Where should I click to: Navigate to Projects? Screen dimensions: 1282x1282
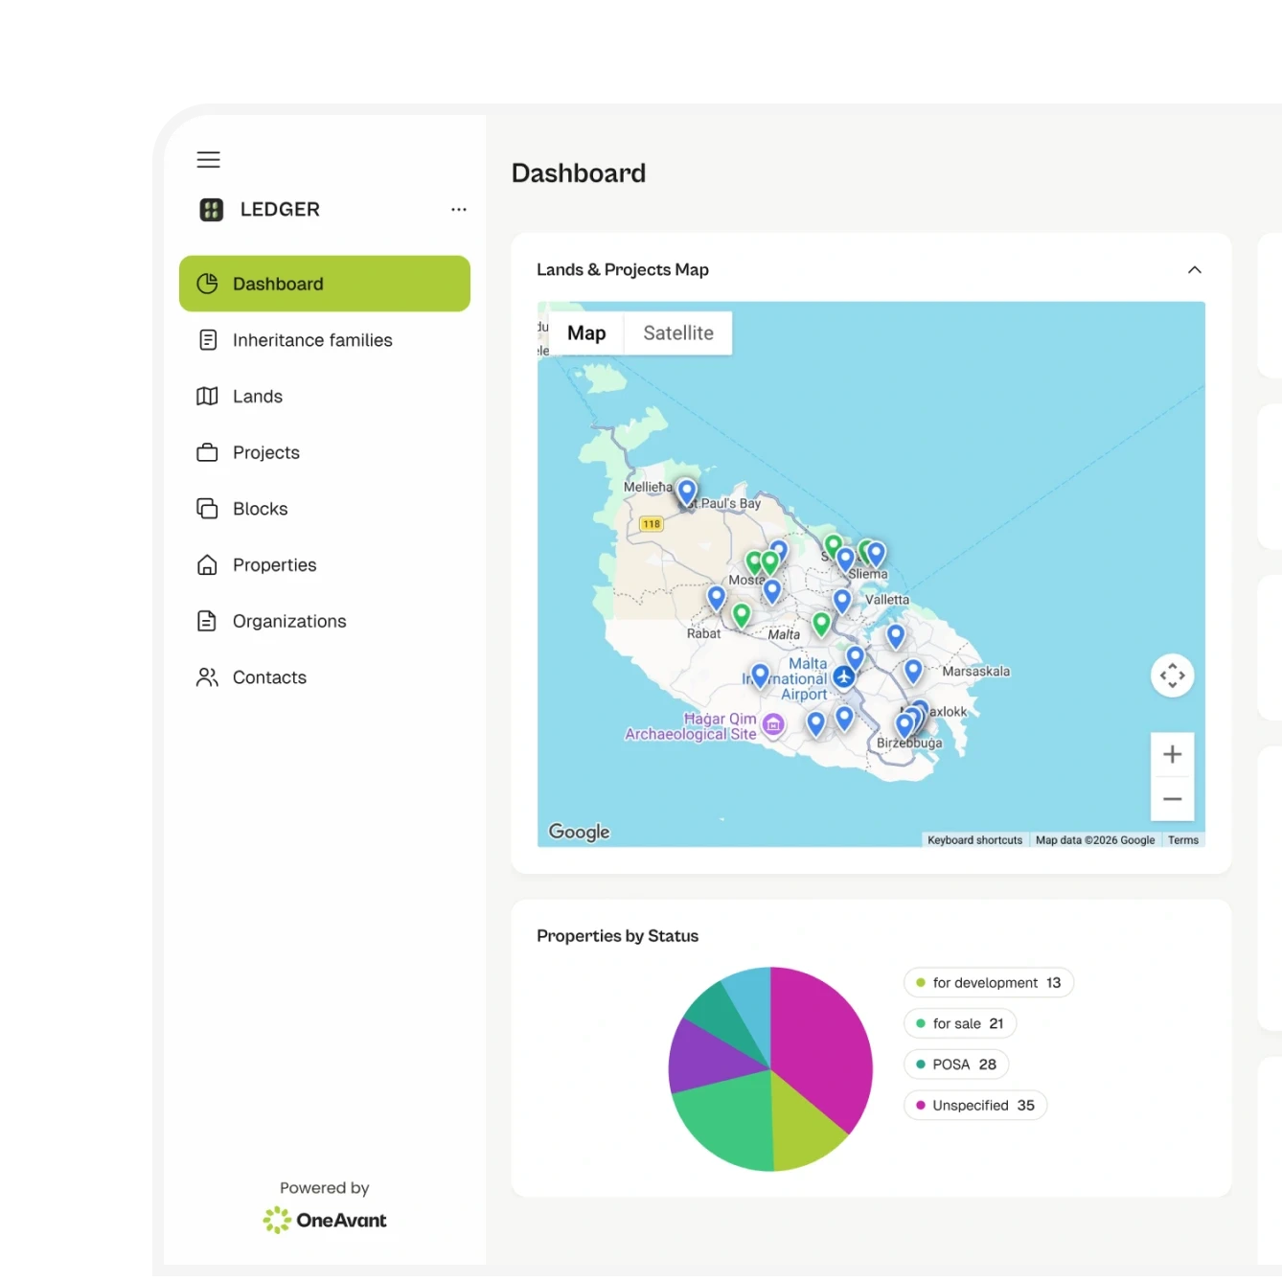point(325,452)
